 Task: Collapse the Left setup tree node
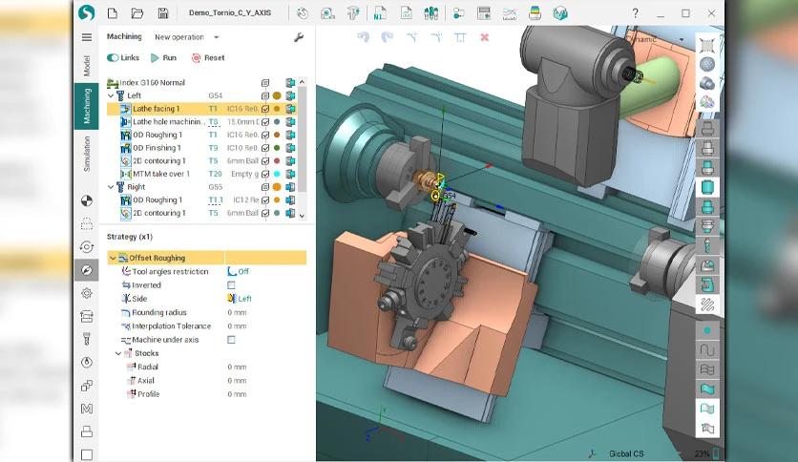(x=111, y=95)
